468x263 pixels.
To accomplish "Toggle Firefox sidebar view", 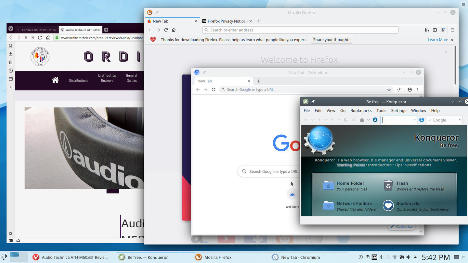I will (x=435, y=30).
